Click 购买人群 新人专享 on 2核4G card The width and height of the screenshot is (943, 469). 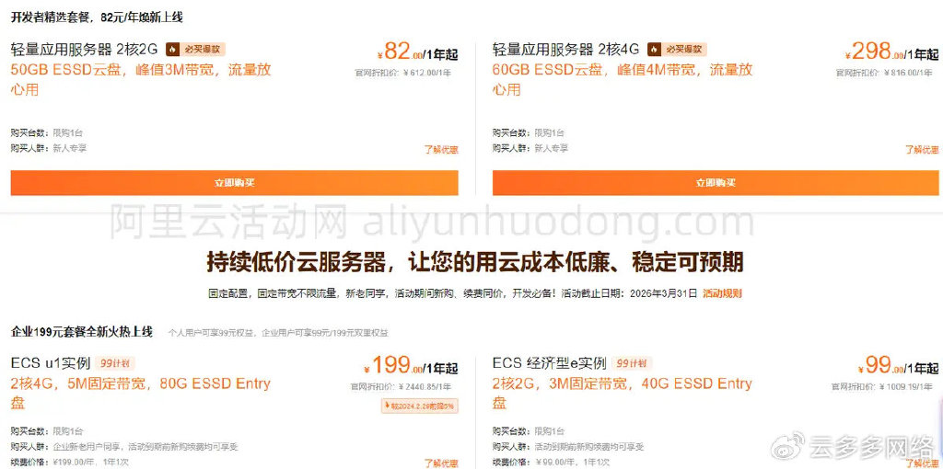coord(530,148)
